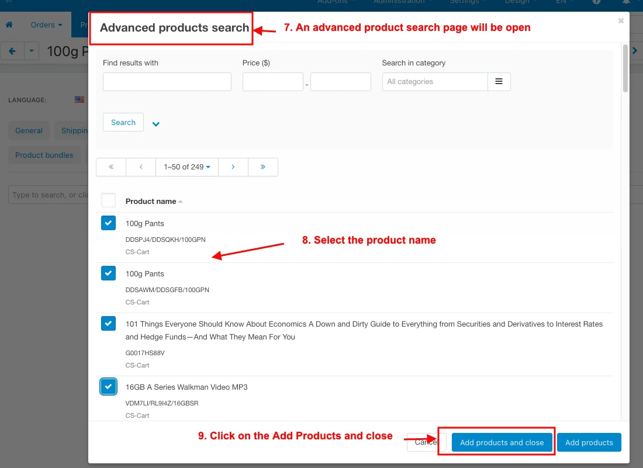Open the Orders menu
The image size is (643, 468).
pyautogui.click(x=46, y=25)
